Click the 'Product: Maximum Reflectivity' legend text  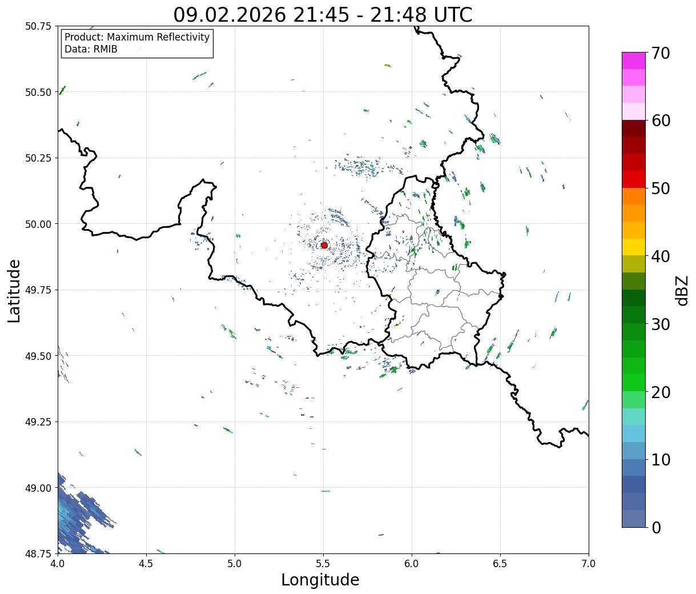tap(137, 37)
